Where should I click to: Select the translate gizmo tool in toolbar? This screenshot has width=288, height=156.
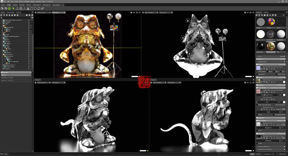click(x=17, y=8)
